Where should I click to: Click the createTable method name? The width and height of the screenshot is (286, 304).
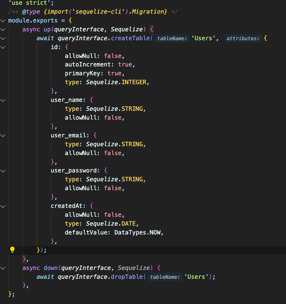click(x=130, y=38)
